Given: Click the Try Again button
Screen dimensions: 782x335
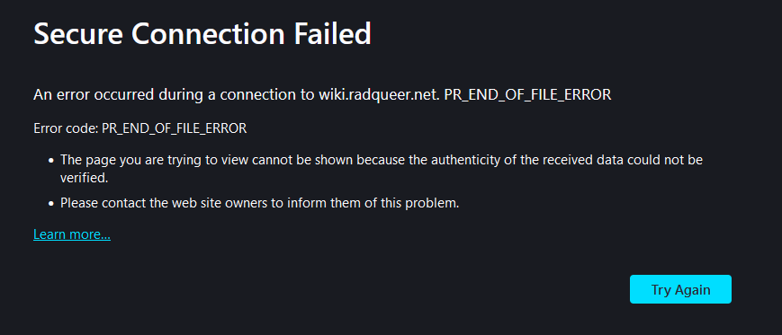Looking at the screenshot, I should pos(680,289).
